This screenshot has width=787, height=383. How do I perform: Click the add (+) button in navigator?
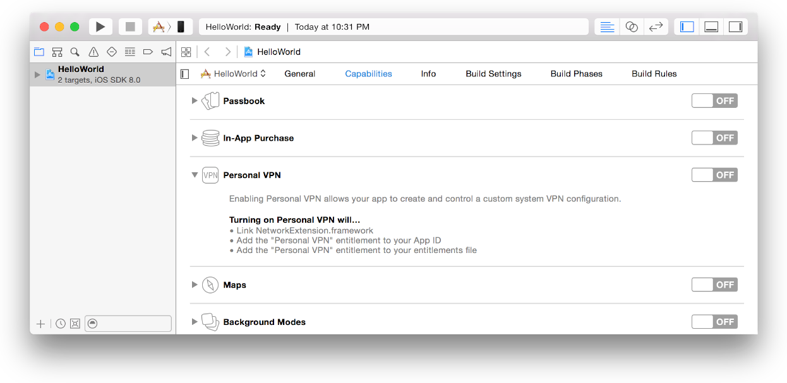tap(40, 324)
